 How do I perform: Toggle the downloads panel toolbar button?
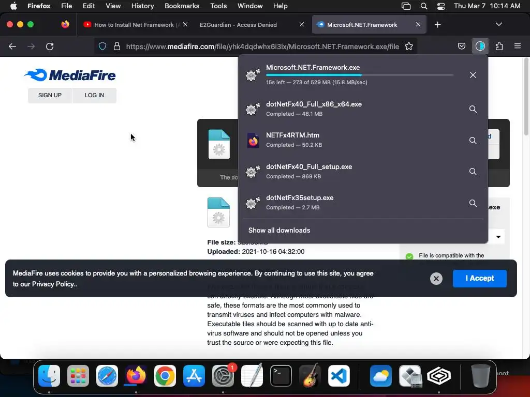tap(480, 46)
